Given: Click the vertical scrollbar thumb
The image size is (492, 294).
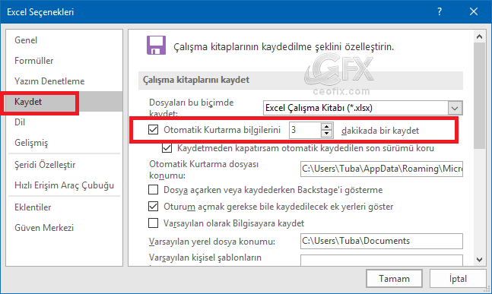Looking at the screenshot, I should [x=479, y=96].
